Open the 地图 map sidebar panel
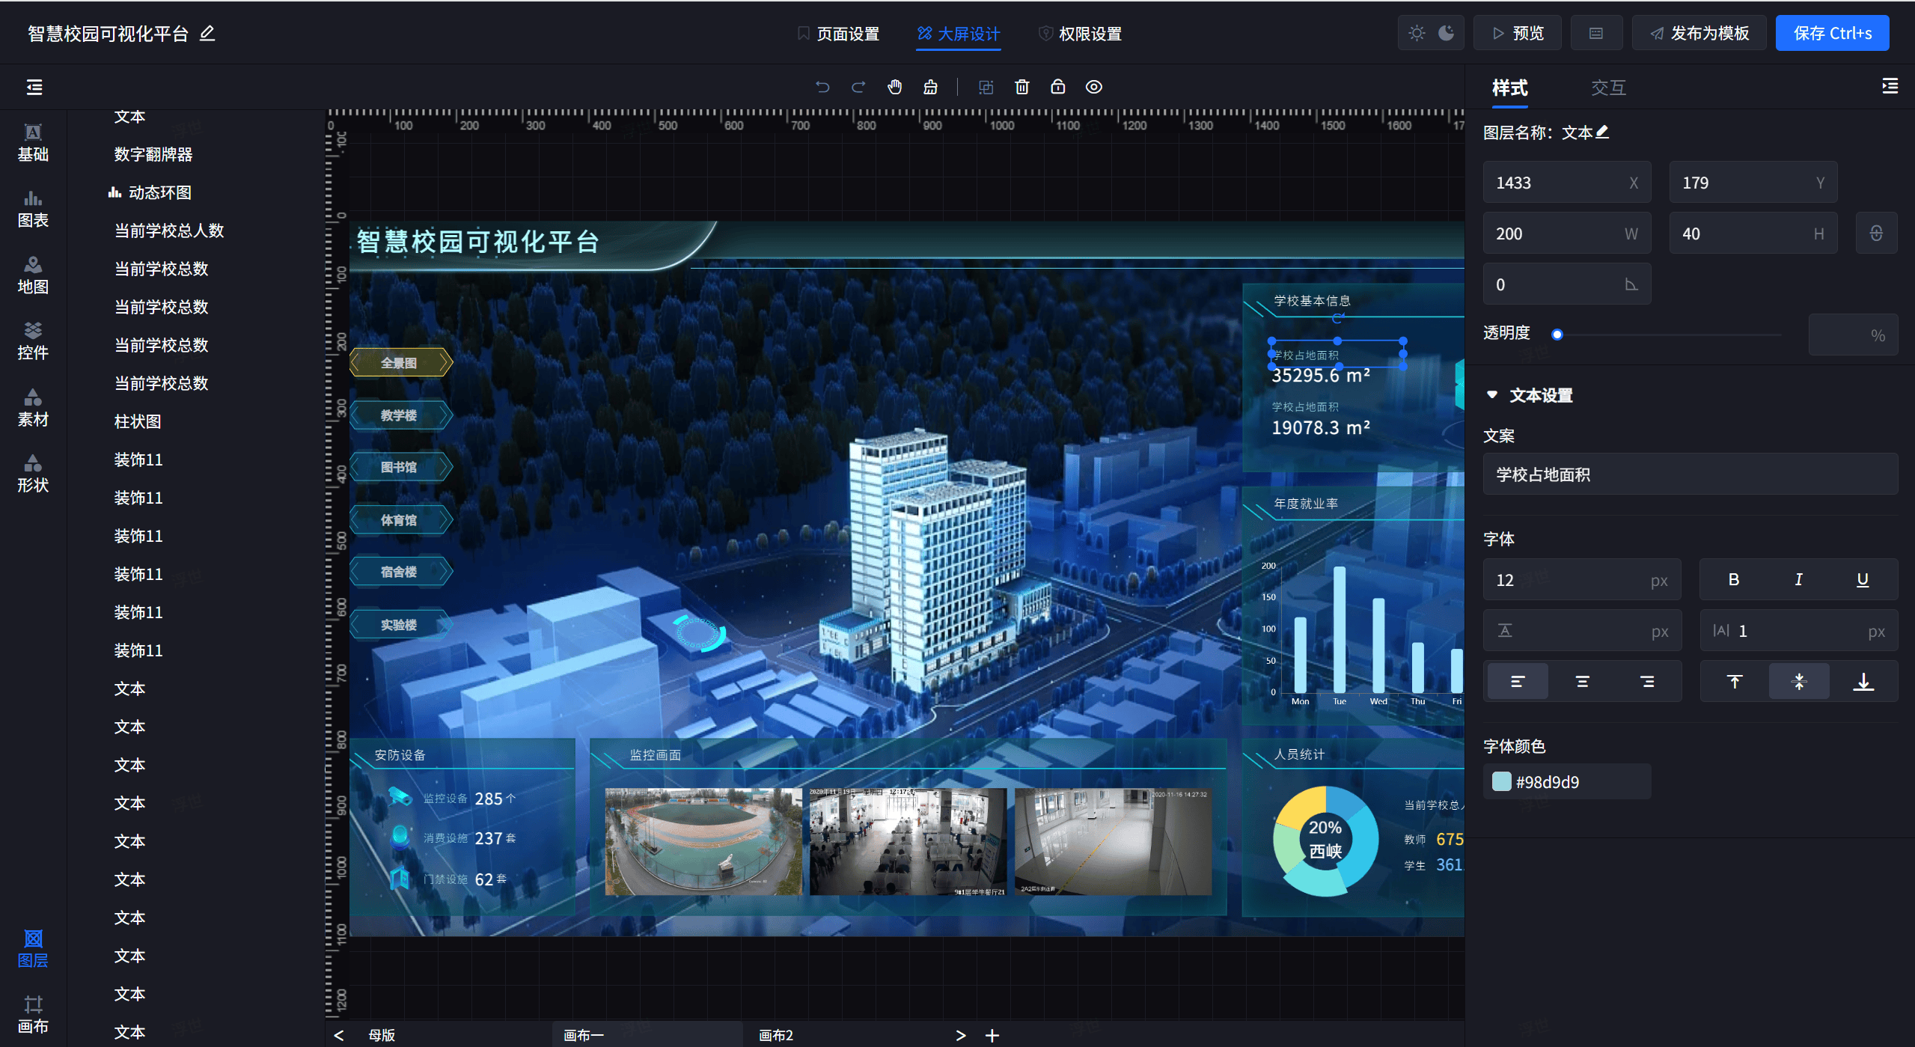 [x=33, y=275]
